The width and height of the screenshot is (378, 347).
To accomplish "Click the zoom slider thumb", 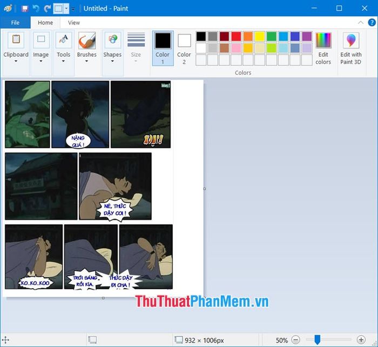I will [318, 340].
